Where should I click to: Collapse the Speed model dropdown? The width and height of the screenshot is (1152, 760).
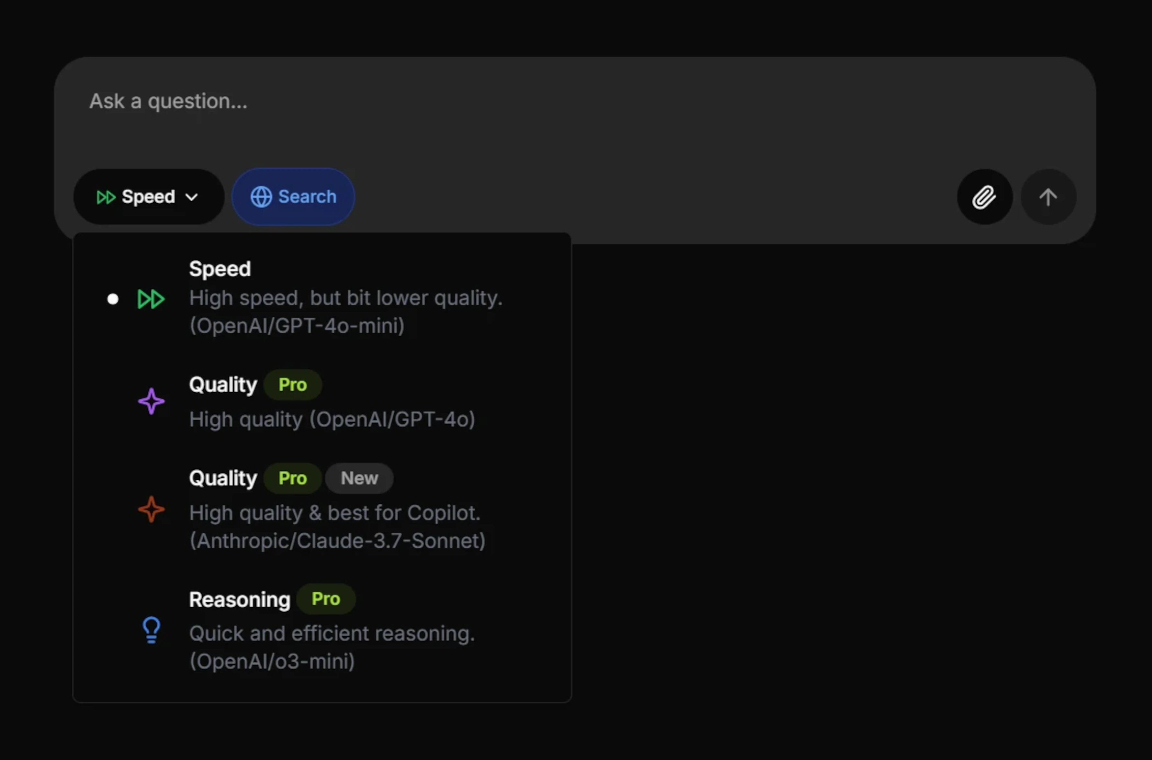(148, 197)
